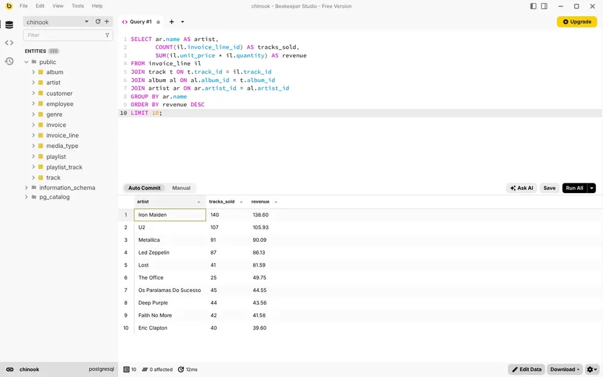
Task: Open the File menu
Action: click(x=24, y=6)
